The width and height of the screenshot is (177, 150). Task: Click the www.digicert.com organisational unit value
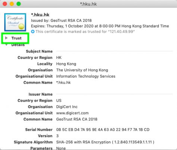point(72,113)
